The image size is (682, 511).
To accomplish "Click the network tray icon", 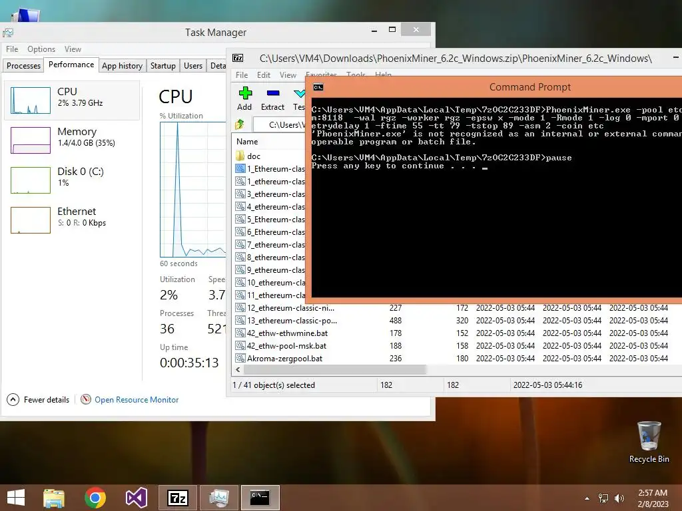I will click(x=603, y=498).
